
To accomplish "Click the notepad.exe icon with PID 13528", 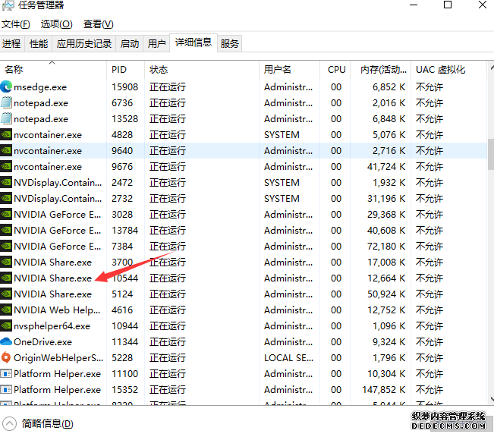I will [x=6, y=119].
